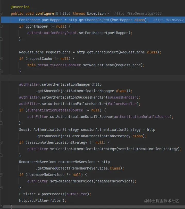The height and width of the screenshot is (209, 185).
Task: Click 'authFilter.setRememberMeServices(rememberMeServices);' line
Action: pyautogui.click(x=82, y=181)
